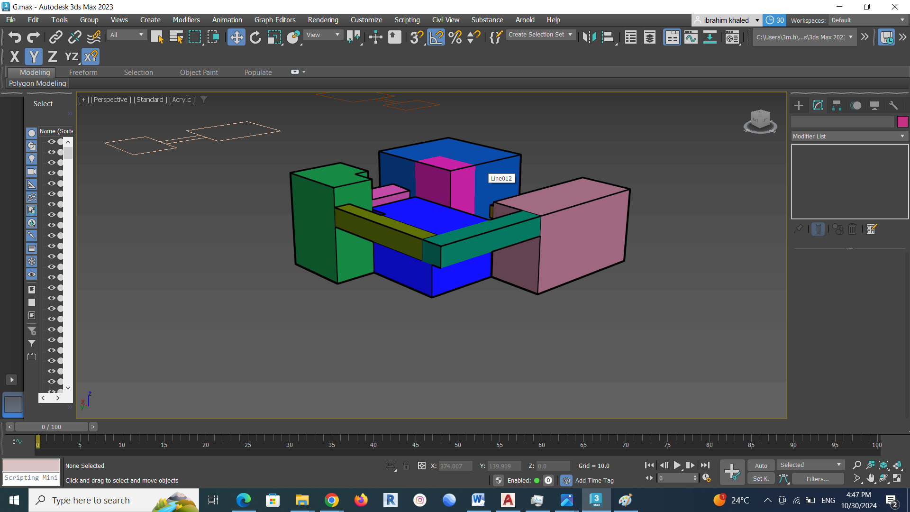The height and width of the screenshot is (512, 910).
Task: Click the time slider 0 / 100
Action: pos(51,427)
